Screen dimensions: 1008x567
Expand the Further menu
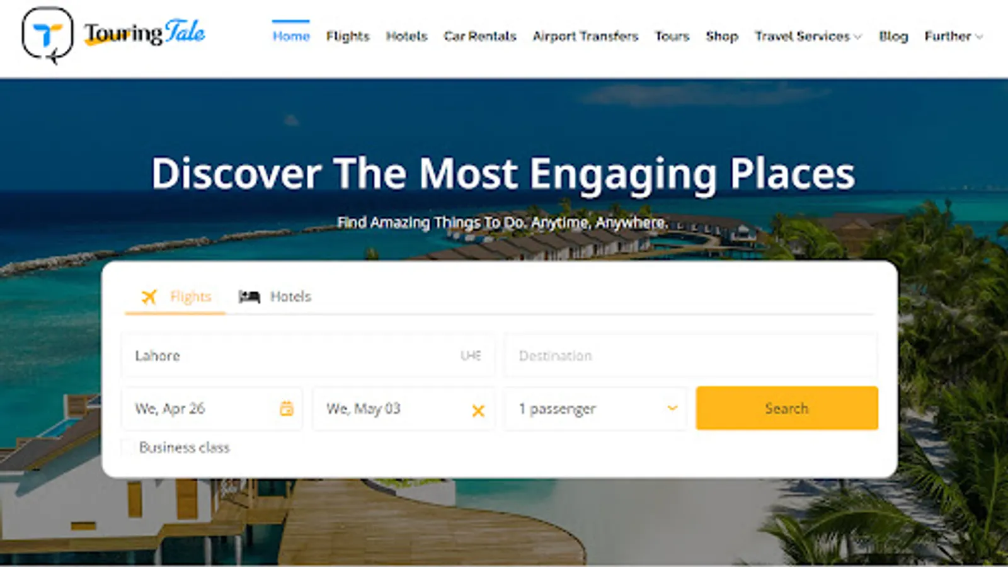pyautogui.click(x=953, y=37)
